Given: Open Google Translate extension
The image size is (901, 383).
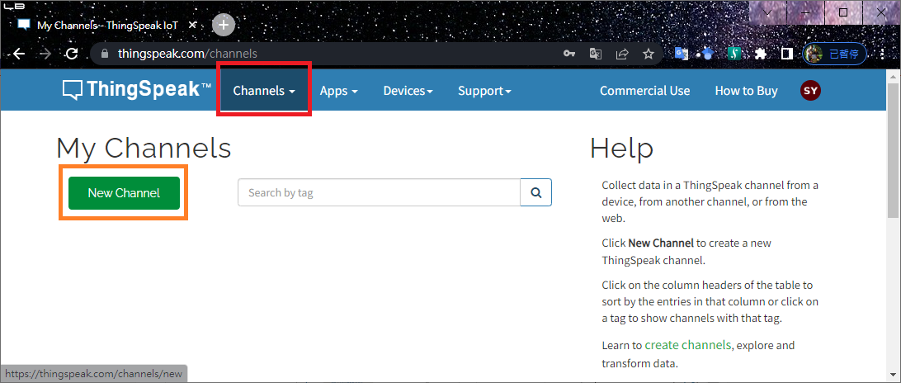Looking at the screenshot, I should pyautogui.click(x=682, y=54).
